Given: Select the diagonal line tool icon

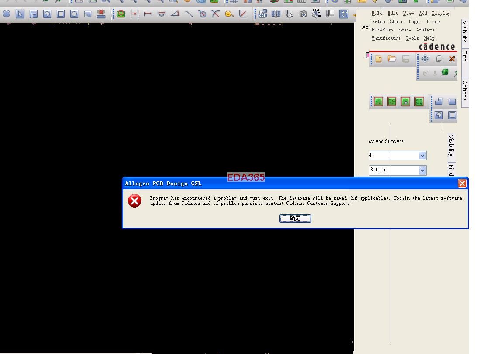Looking at the screenshot, I should point(189,14).
